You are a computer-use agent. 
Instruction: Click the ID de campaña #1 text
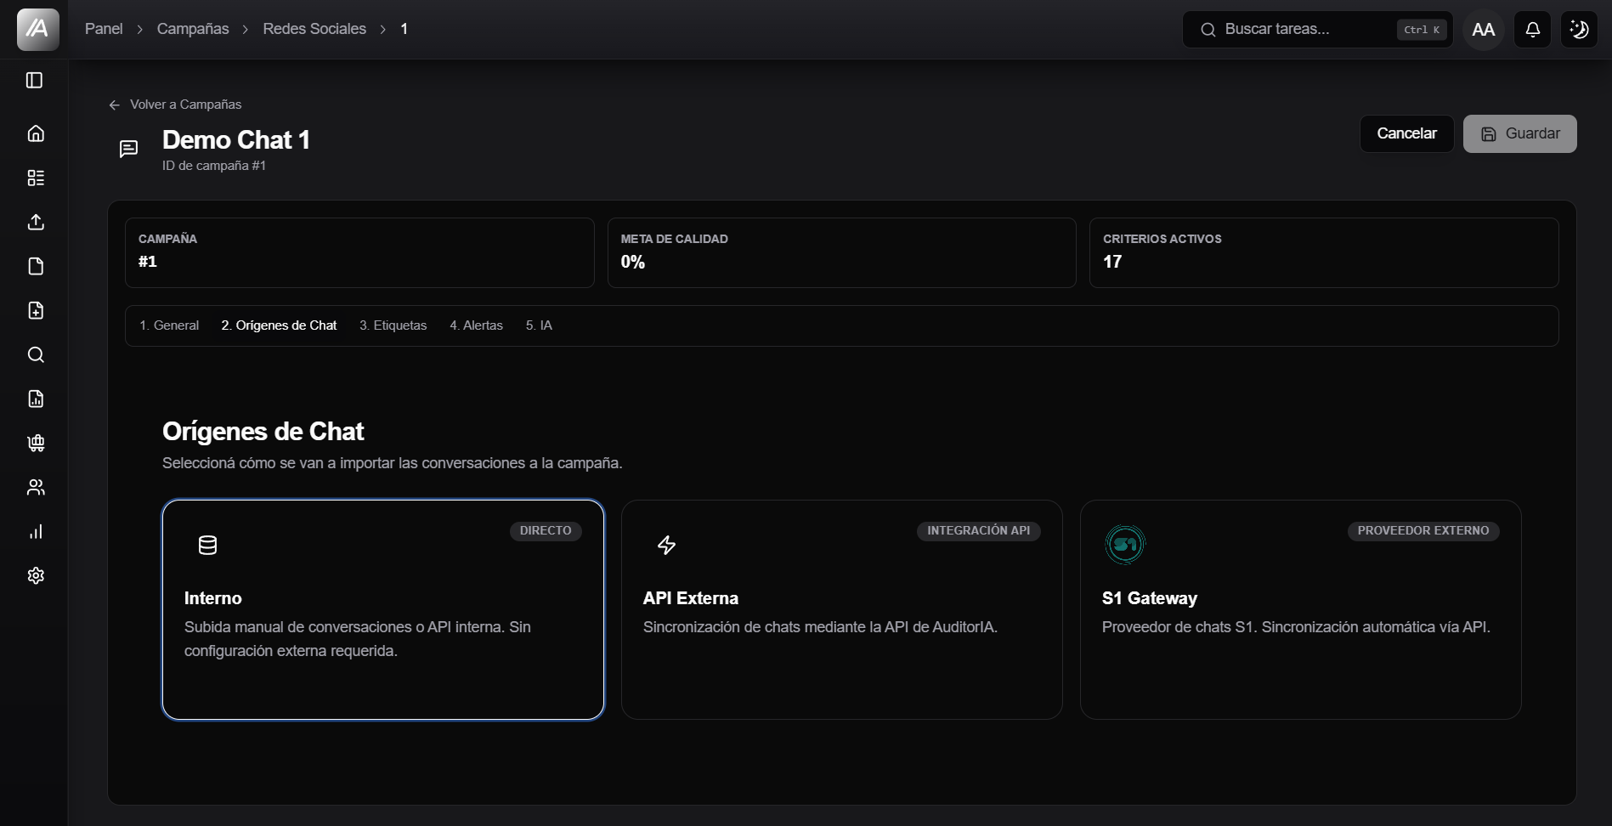[x=214, y=166]
